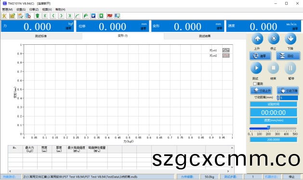
Task: Click the green trash delete icon
Action: pyautogui.click(x=37, y=16)
